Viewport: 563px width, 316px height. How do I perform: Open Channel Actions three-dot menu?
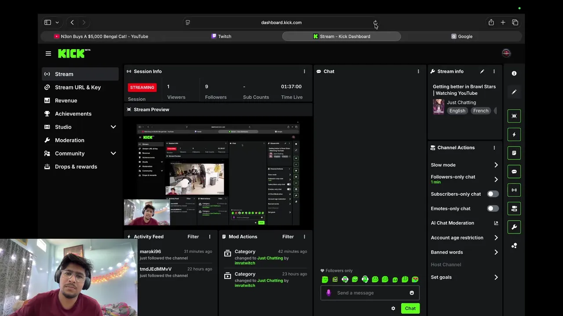click(x=494, y=147)
